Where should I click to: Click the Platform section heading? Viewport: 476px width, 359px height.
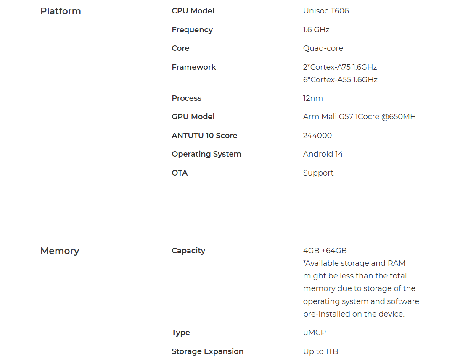click(x=61, y=11)
